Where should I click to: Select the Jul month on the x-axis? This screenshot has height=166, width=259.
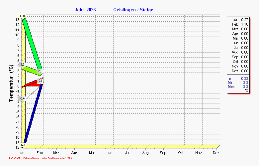pyautogui.click(x=127, y=153)
